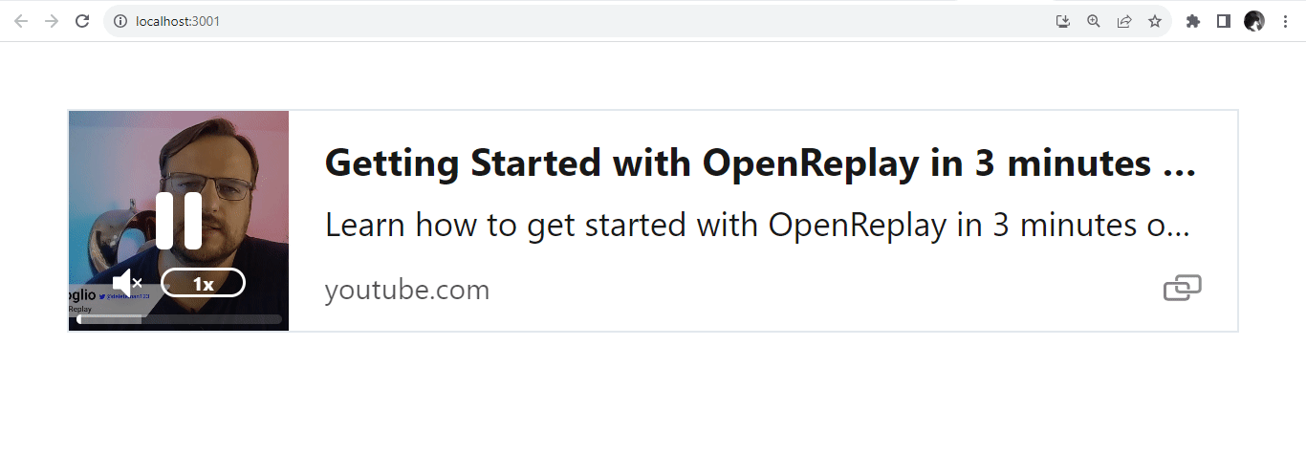Open the Getting Started with OpenReplay title link

coord(760,163)
